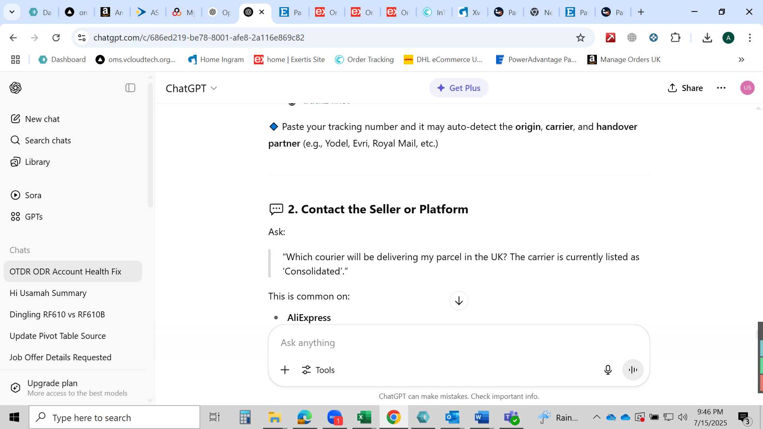Reload the page
This screenshot has width=763, height=429.
click(x=56, y=37)
